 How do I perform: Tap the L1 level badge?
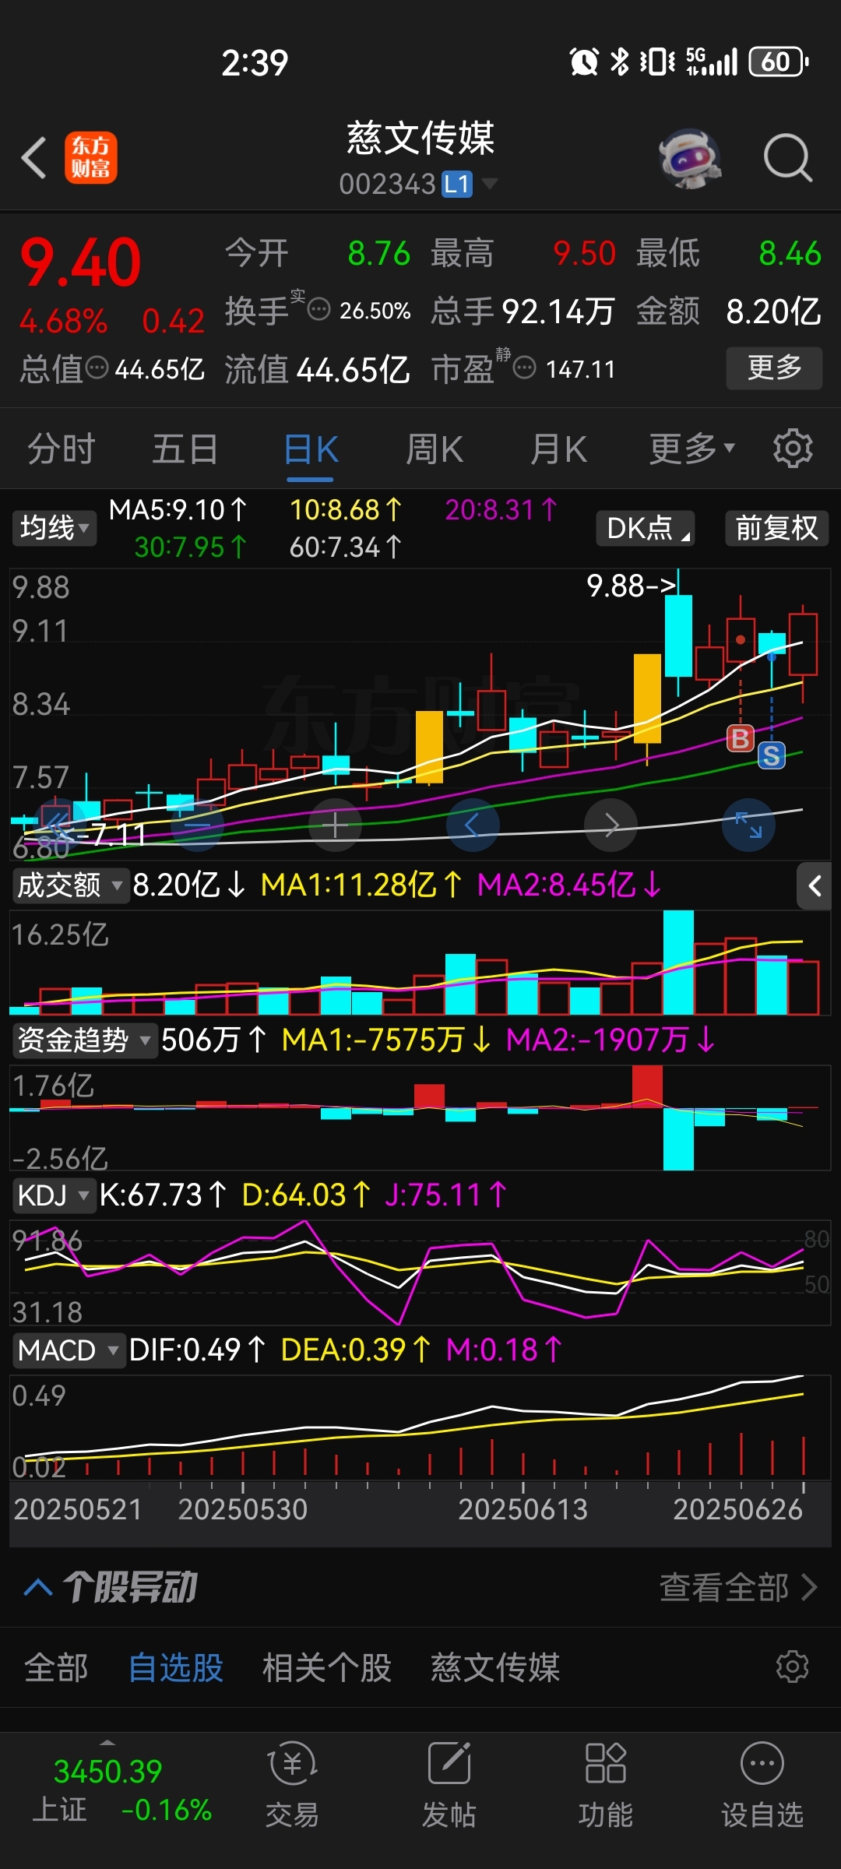click(457, 185)
